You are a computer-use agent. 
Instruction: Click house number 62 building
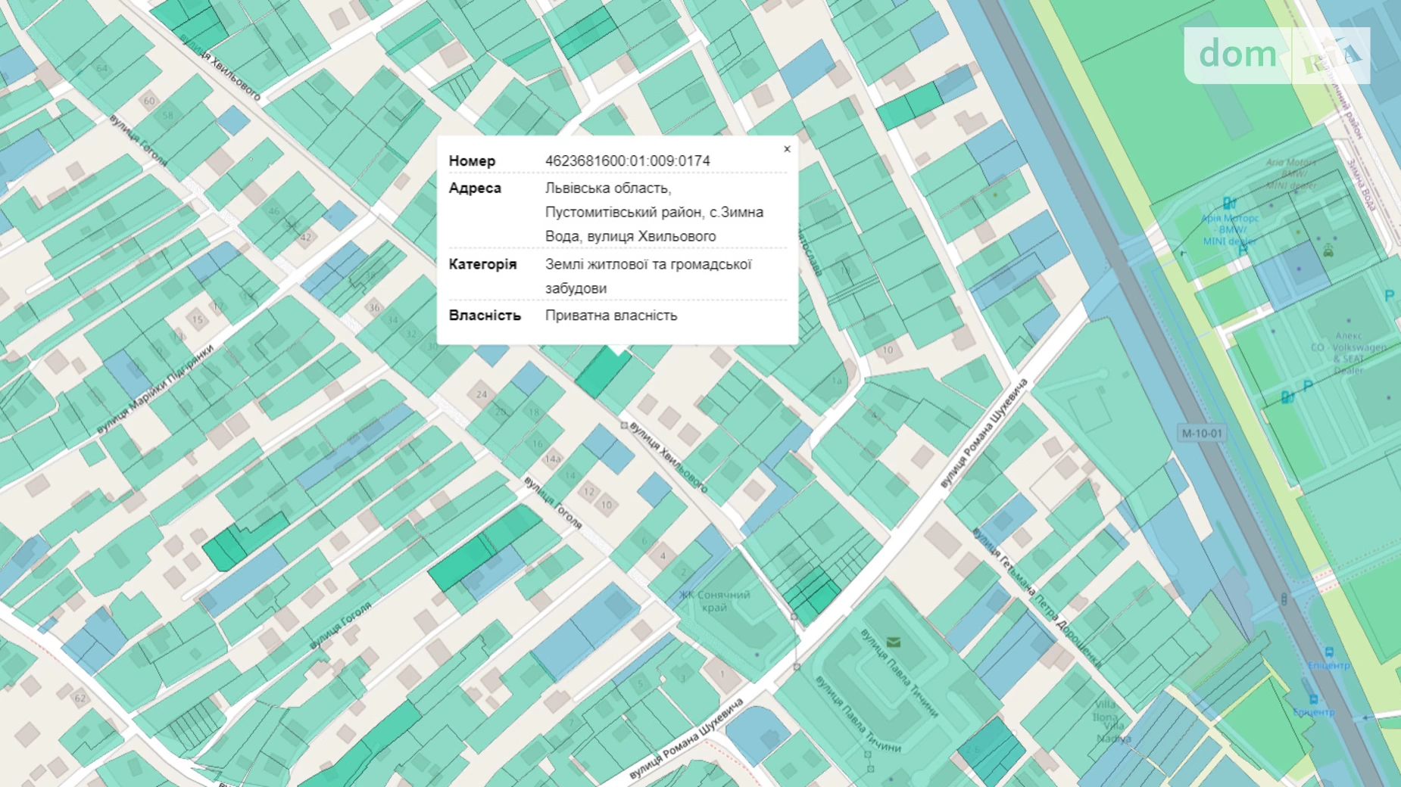[x=80, y=698]
